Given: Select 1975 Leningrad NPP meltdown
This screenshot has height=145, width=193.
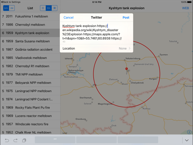Looking at the screenshot, I should coord(30,91).
